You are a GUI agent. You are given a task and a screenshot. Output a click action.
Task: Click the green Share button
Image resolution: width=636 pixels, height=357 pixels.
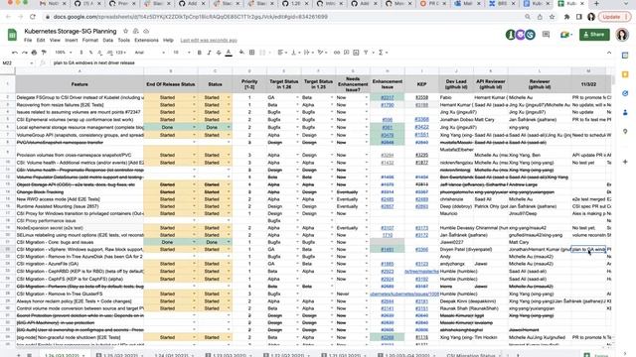tap(594, 35)
